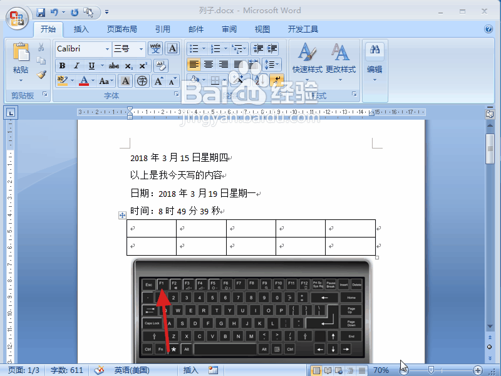Toggle show paragraph marks
Viewport: 501px width, 376px height.
click(277, 80)
